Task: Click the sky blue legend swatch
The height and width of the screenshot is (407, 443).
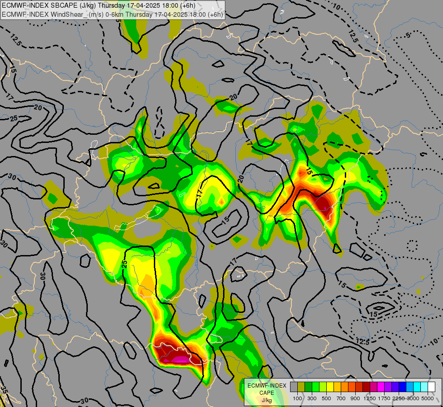Action: click(x=410, y=387)
